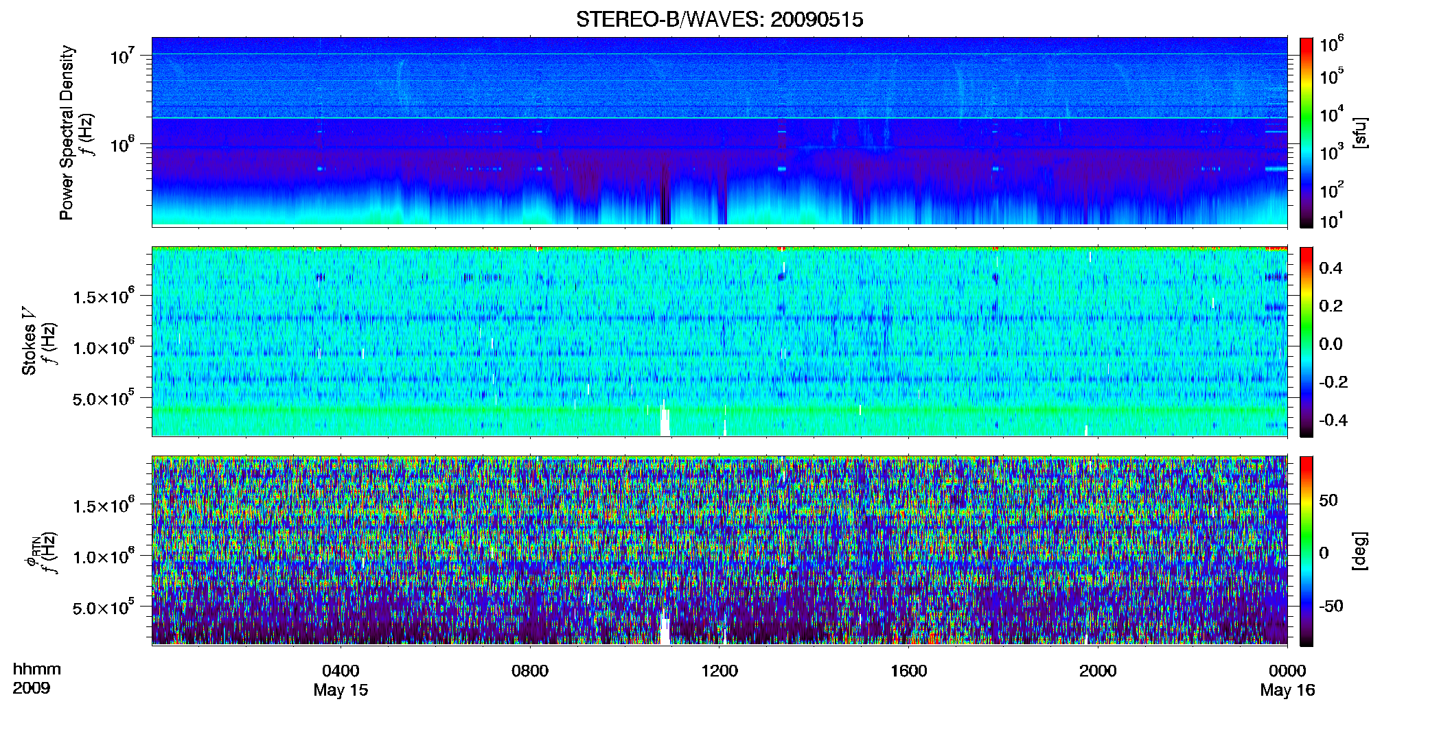Click the 0.2 tick on the Stokes V colorbar
The width and height of the screenshot is (1439, 741).
pos(1331,306)
